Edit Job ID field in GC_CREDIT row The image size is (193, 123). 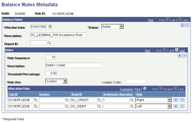(x=21, y=100)
